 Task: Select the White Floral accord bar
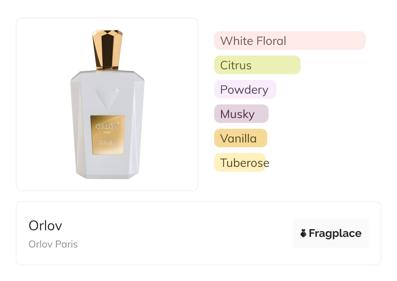pyautogui.click(x=290, y=41)
